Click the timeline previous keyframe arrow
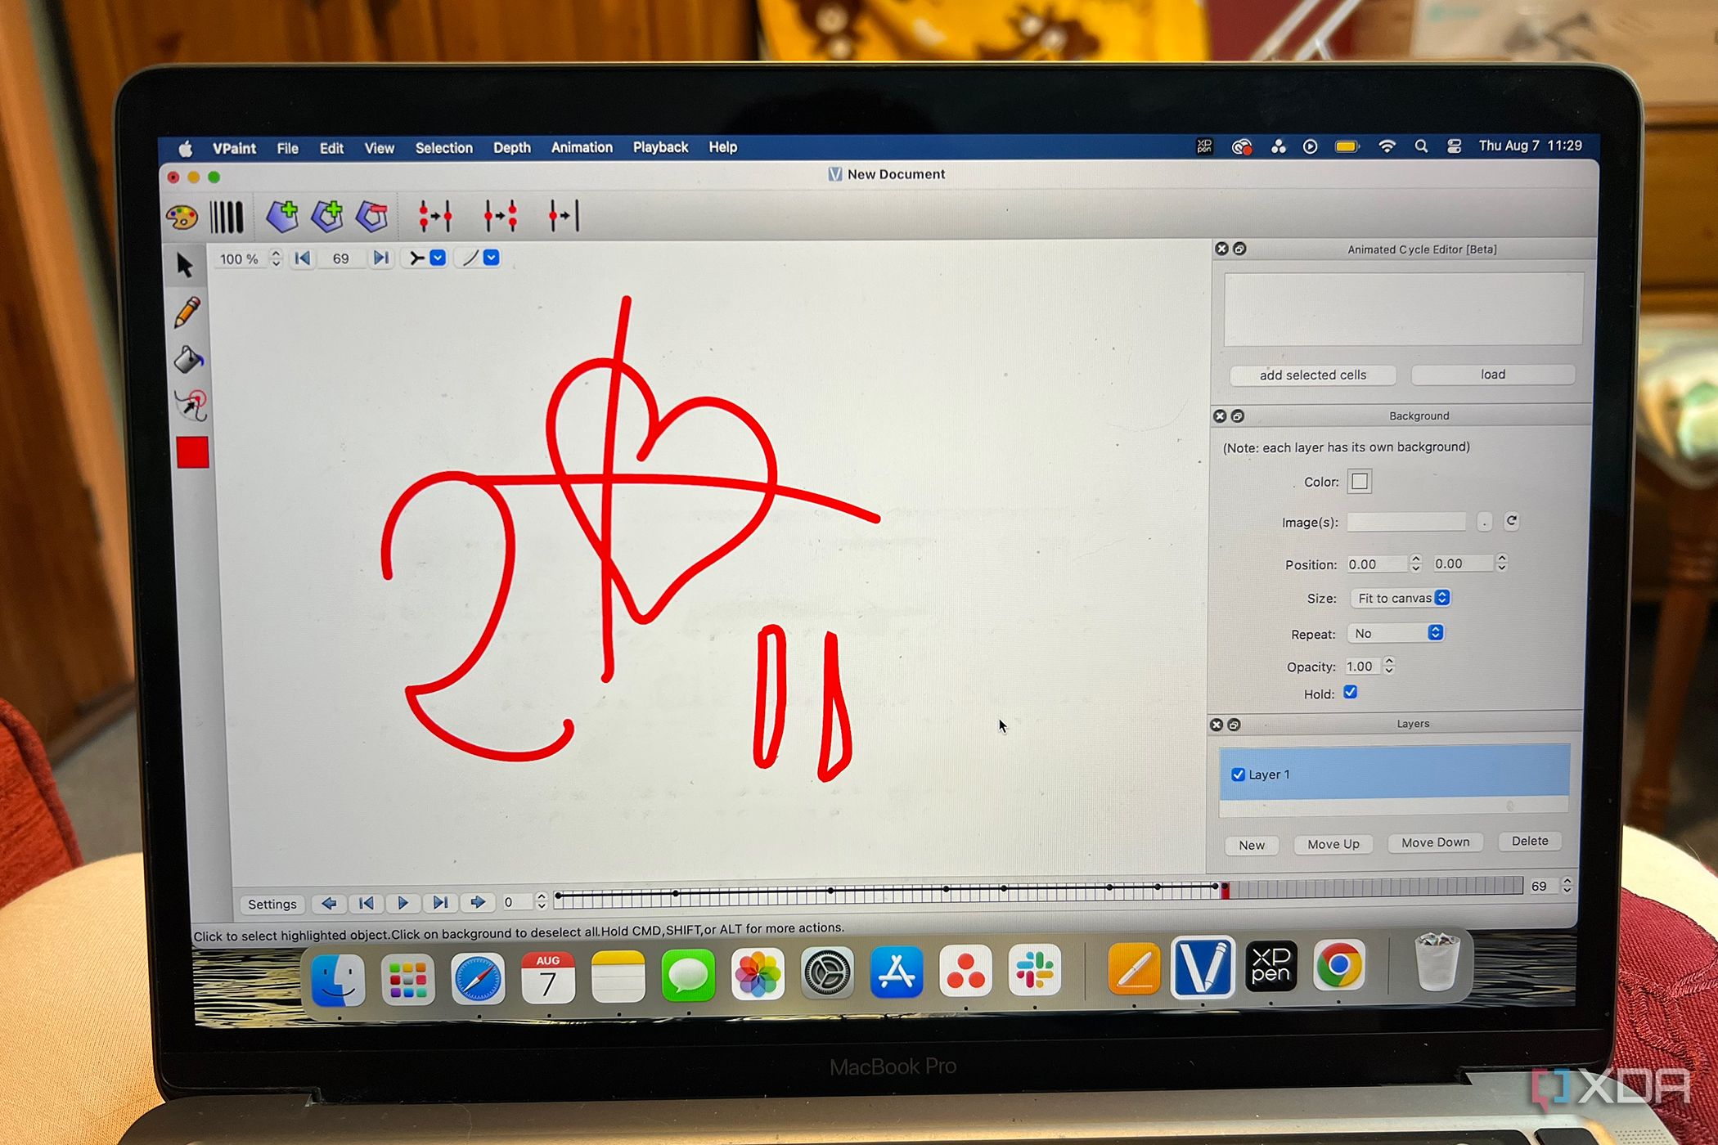The height and width of the screenshot is (1145, 1718). coord(329,903)
